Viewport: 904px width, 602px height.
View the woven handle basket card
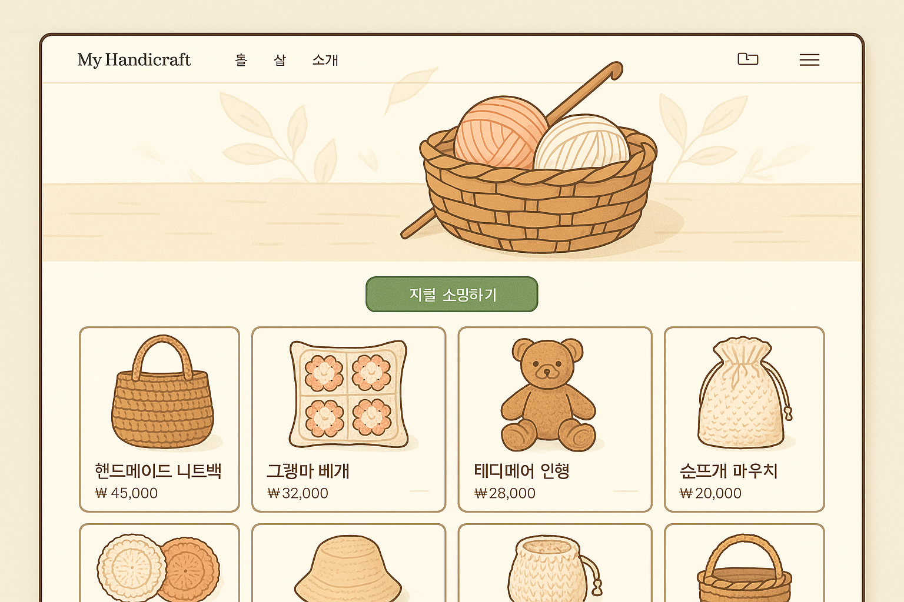(745, 563)
